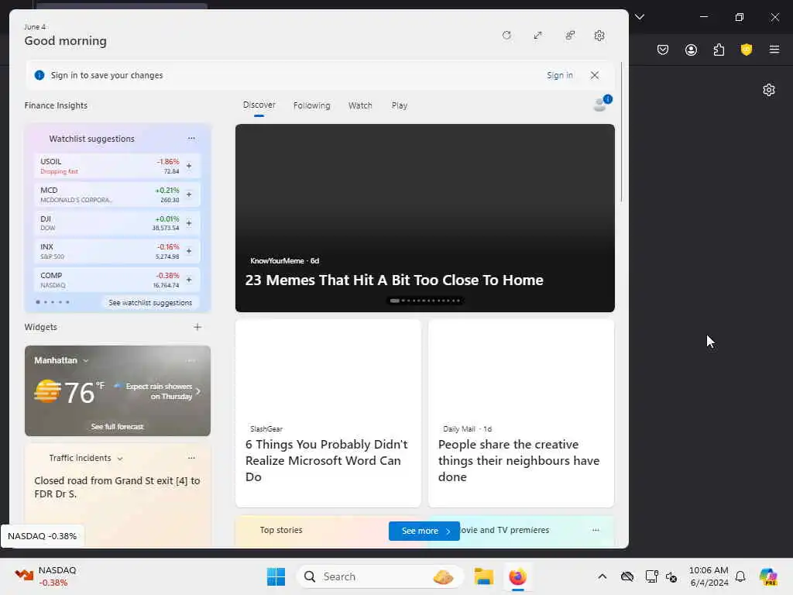Open the Top stories section
The height and width of the screenshot is (595, 793).
280,530
